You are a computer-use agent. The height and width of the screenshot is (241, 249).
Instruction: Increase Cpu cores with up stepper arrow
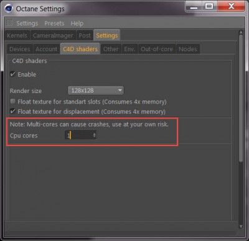pos(95,134)
